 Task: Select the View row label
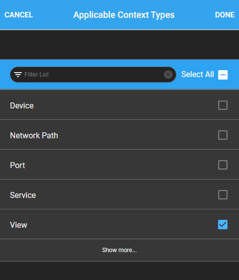[18, 225]
